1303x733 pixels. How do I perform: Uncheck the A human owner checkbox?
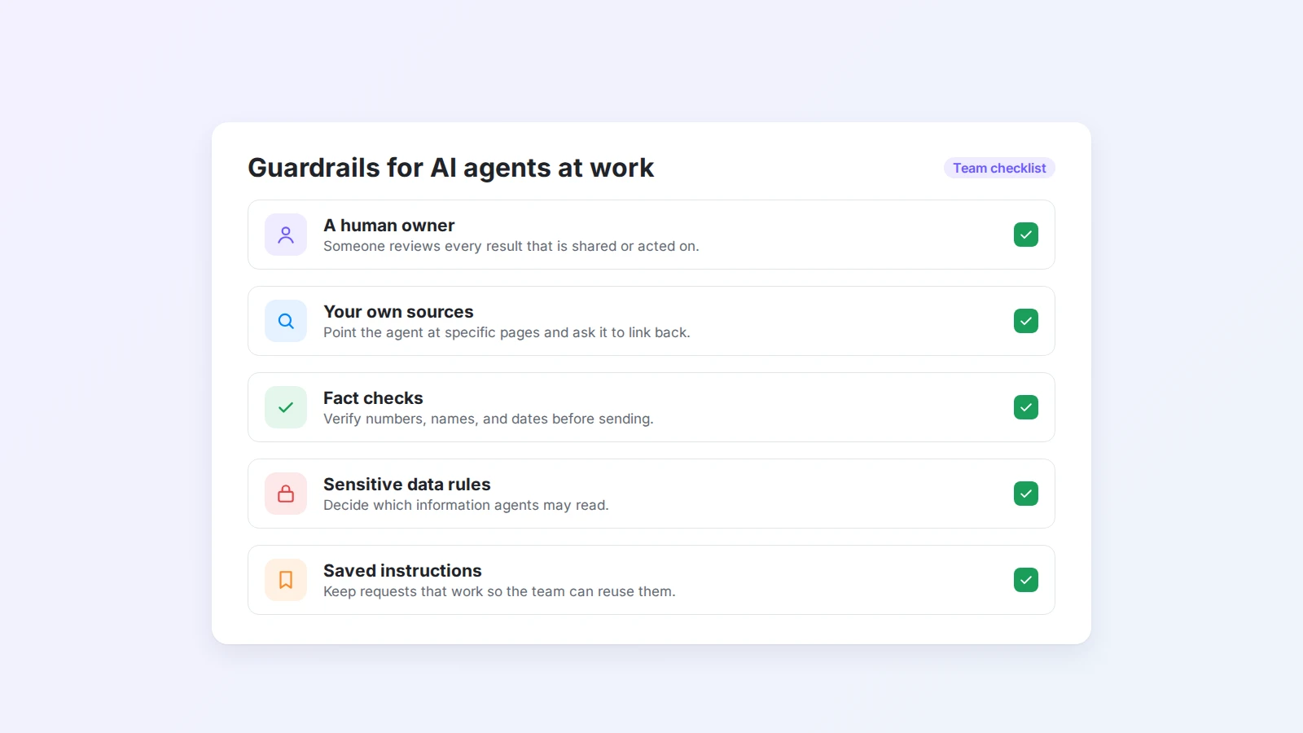tap(1026, 235)
